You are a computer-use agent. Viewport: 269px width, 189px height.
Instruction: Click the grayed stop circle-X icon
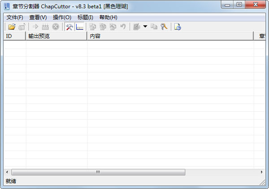(56, 27)
